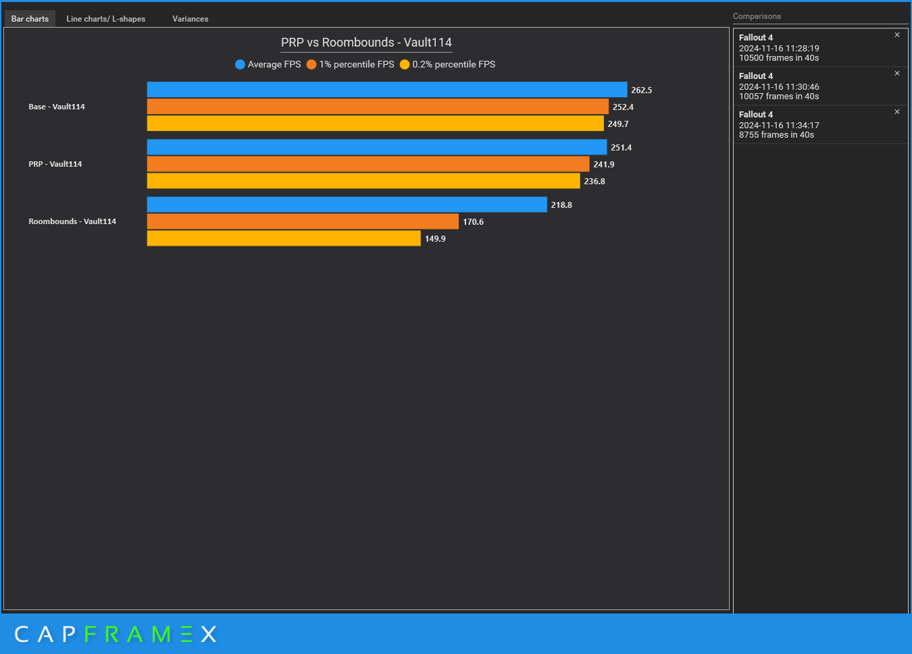The height and width of the screenshot is (654, 912).
Task: Click the yellow 236.8 percentile bar
Action: pyautogui.click(x=363, y=181)
